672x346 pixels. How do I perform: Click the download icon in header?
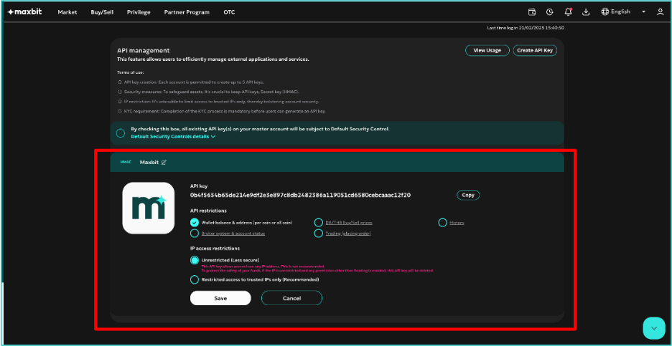coord(586,12)
